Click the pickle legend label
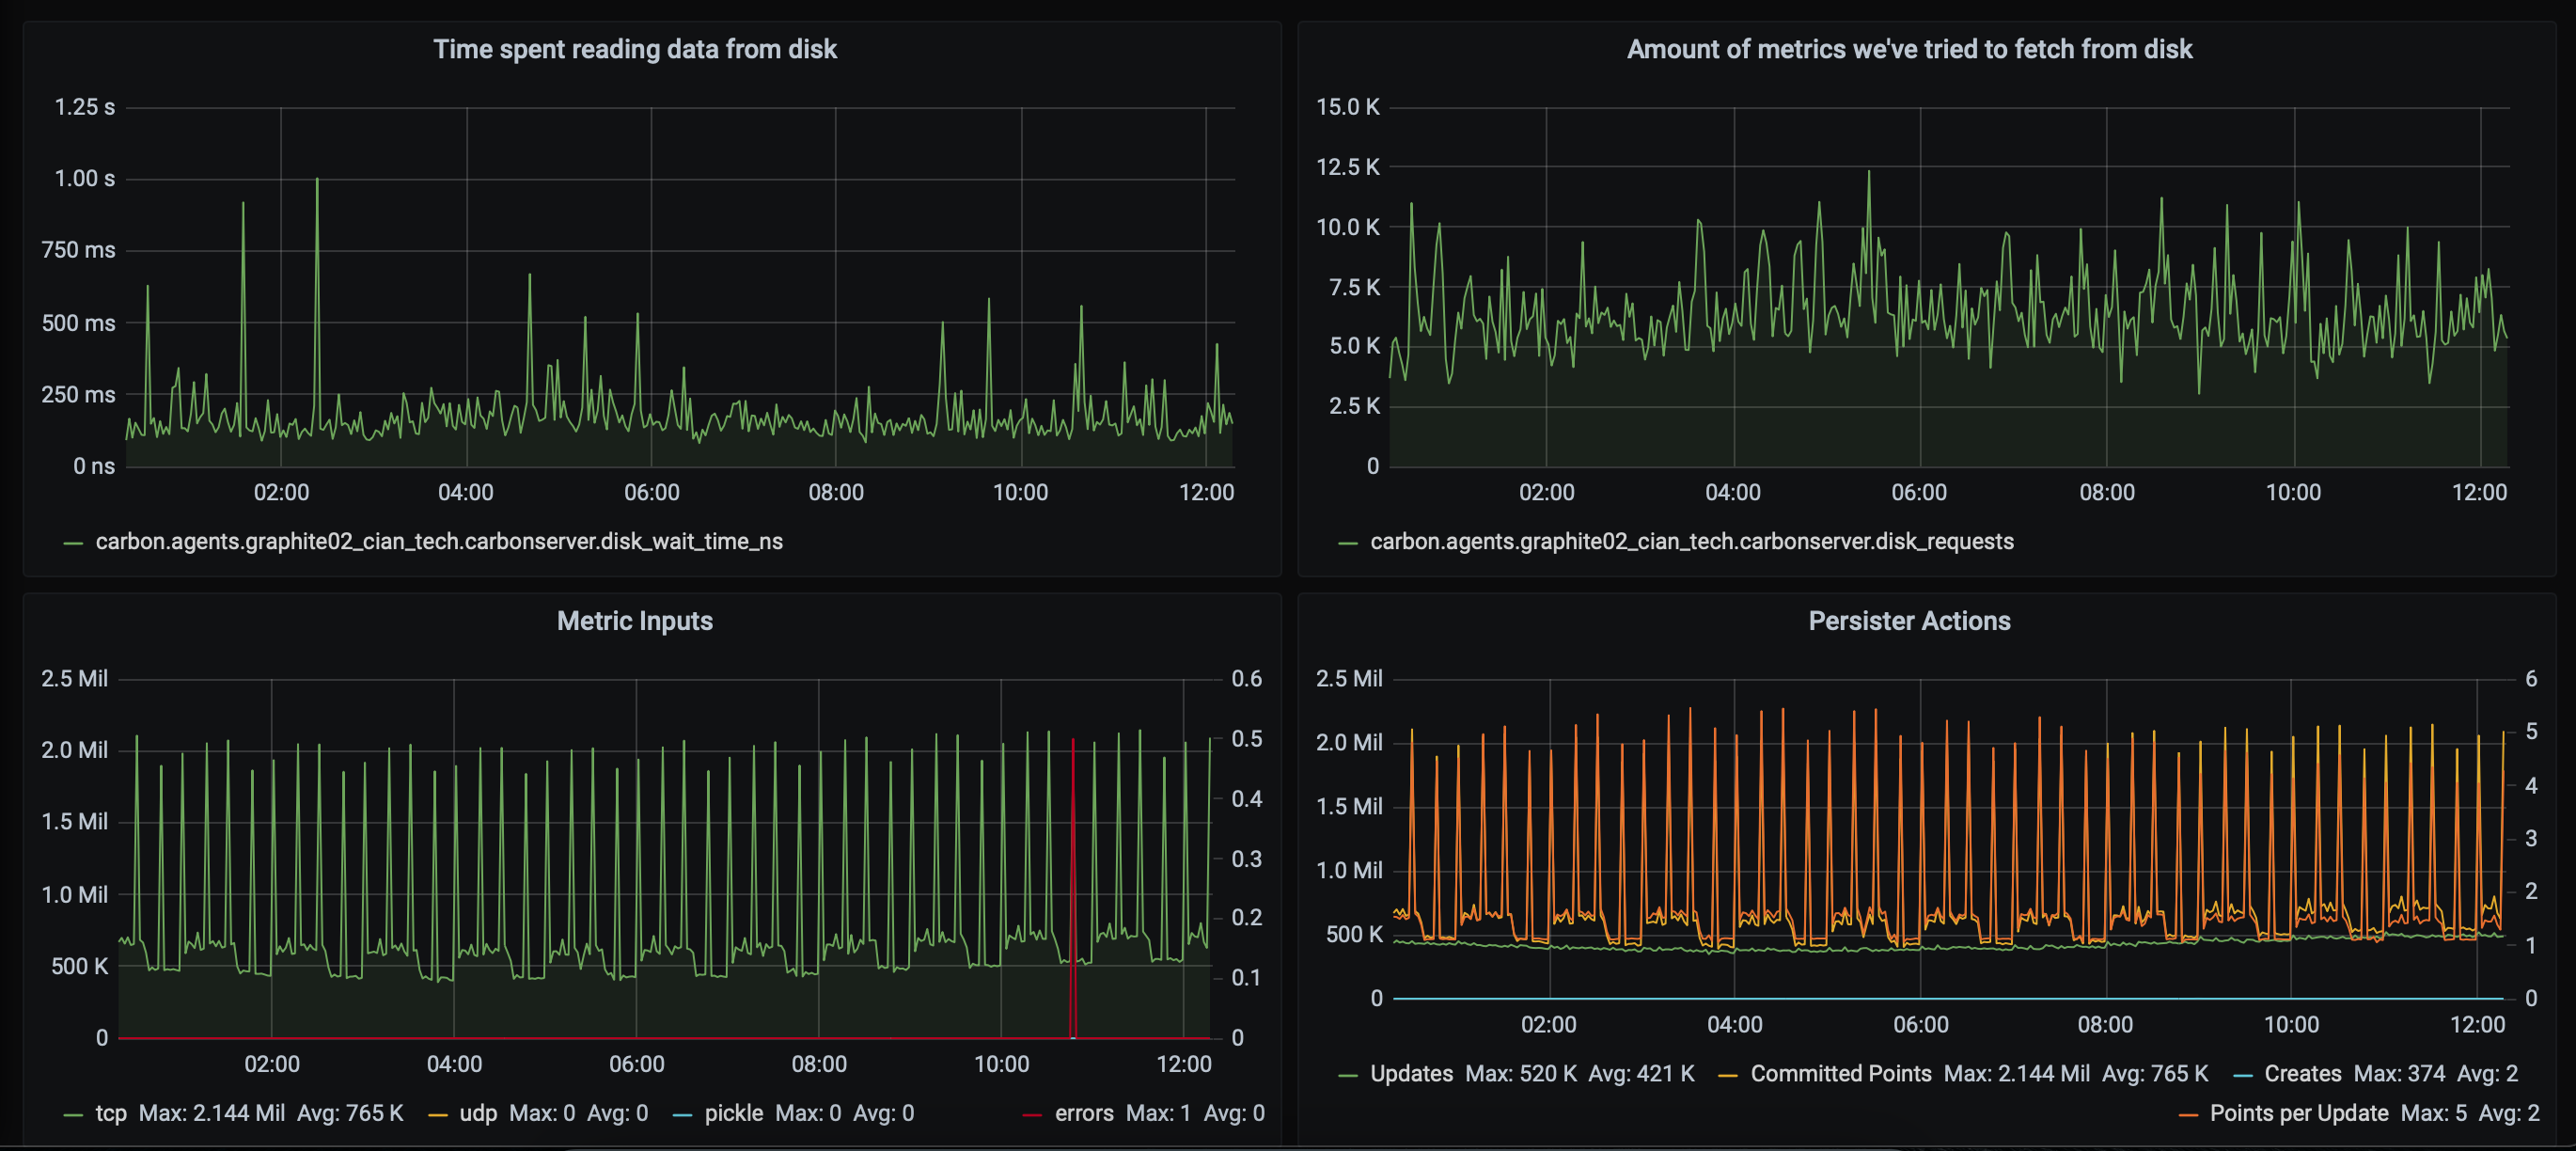 (x=733, y=1113)
